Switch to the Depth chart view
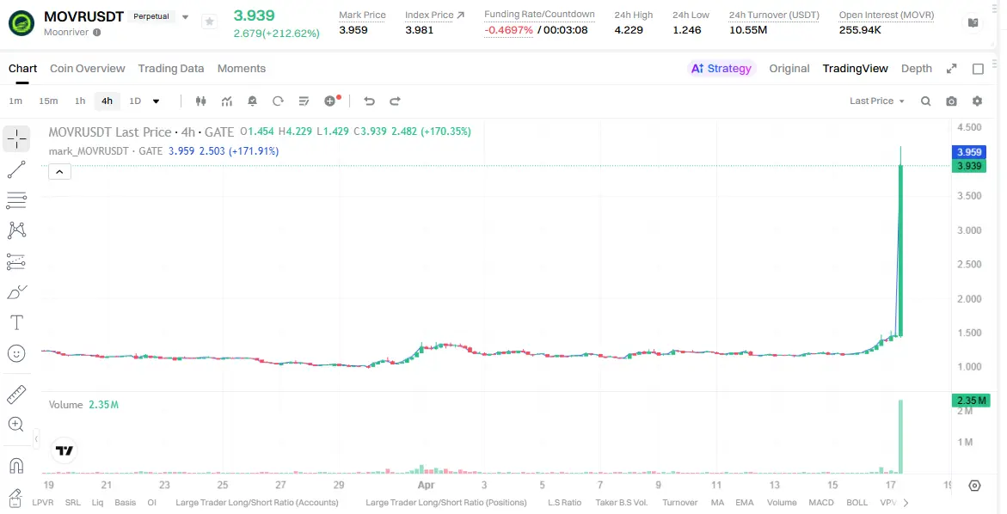1007x514 pixels. click(x=917, y=69)
